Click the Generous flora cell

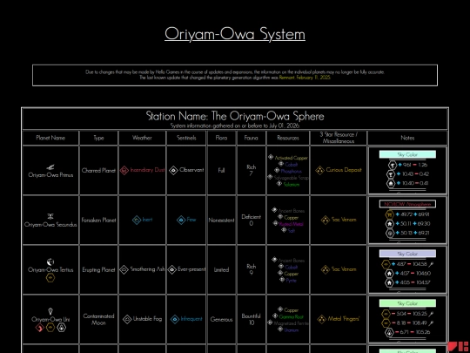point(222,319)
